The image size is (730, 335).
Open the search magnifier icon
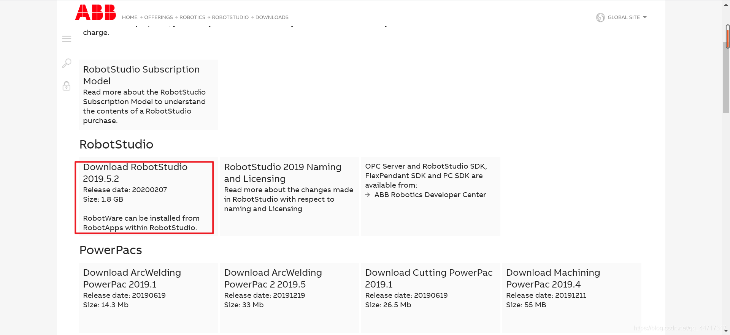click(x=67, y=63)
